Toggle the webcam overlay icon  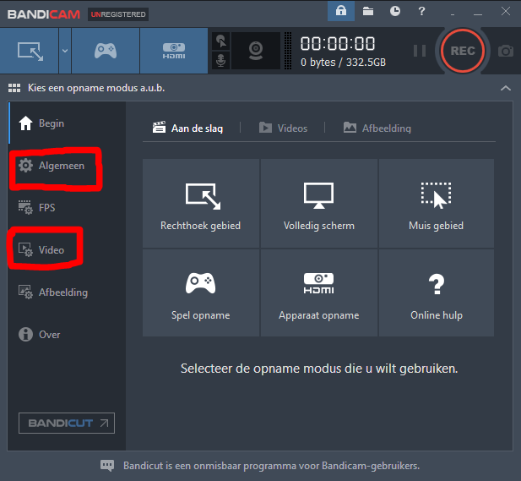[256, 51]
